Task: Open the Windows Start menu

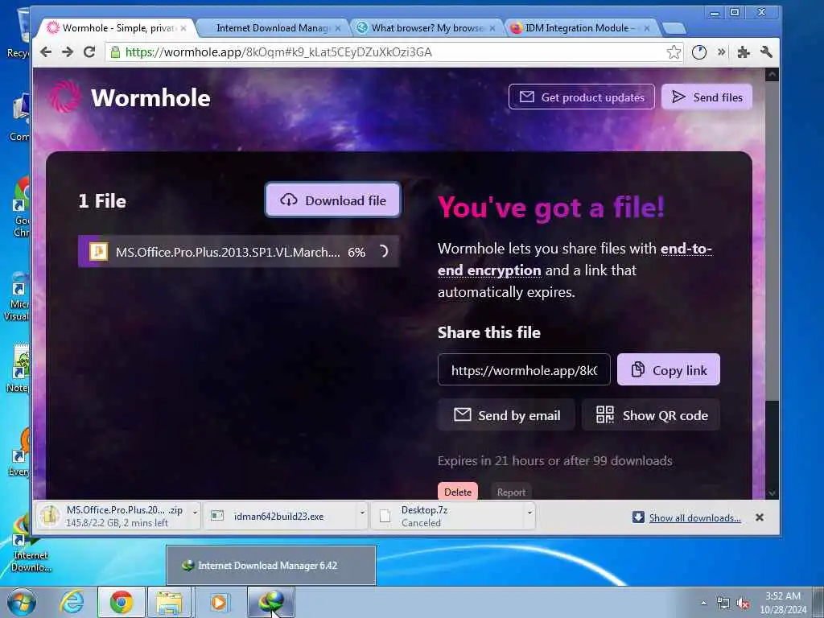Action: click(21, 602)
